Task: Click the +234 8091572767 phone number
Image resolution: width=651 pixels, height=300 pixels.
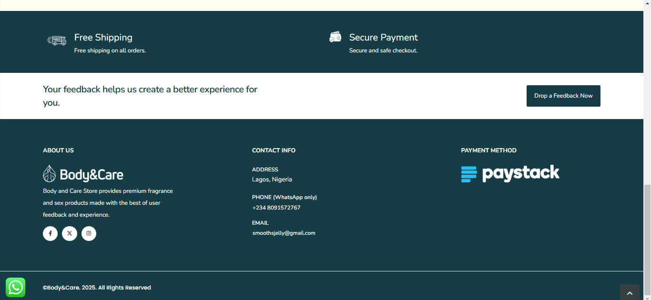Action: [276, 208]
